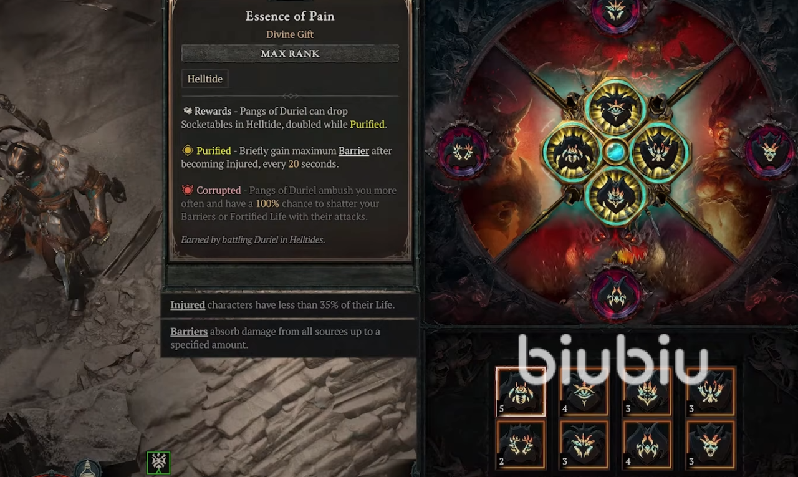Viewport: 798px width, 477px height.
Task: Select the rank 5 scarab gift in inventory
Action: [x=521, y=392]
